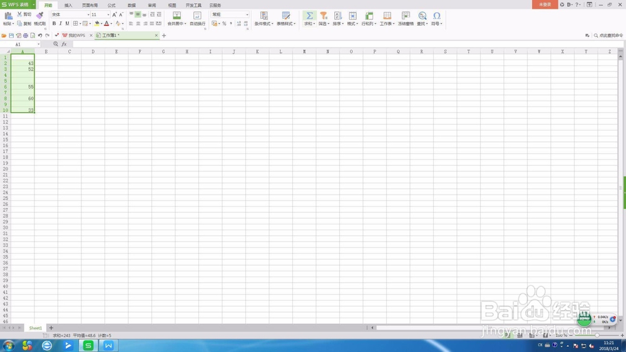Open Table Style gallery
Image resolution: width=626 pixels, height=352 pixels.
click(286, 19)
